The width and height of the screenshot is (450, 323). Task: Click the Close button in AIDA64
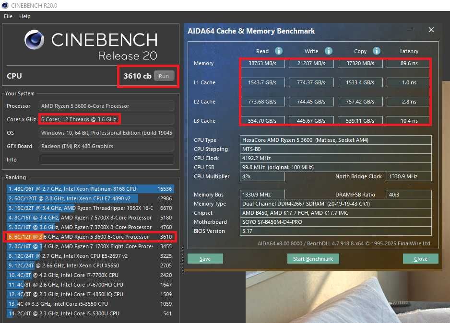click(420, 258)
